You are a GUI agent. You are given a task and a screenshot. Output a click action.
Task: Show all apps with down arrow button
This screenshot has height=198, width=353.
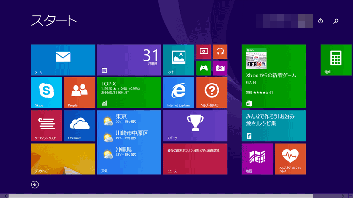tap(35, 184)
